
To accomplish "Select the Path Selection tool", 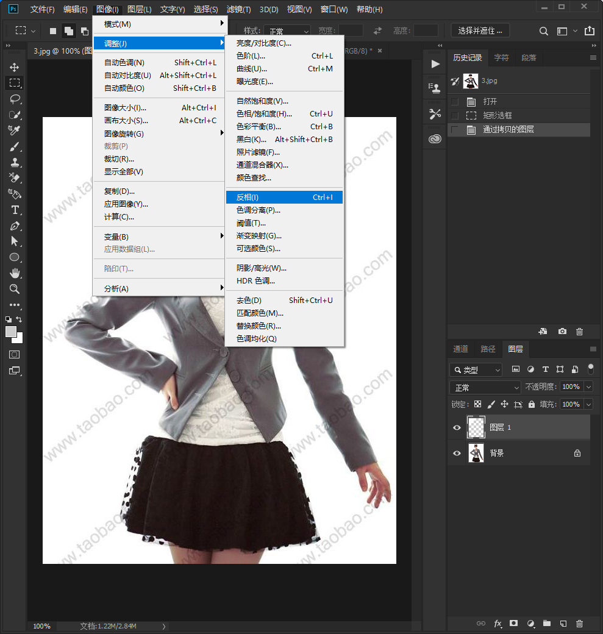I will pyautogui.click(x=15, y=241).
